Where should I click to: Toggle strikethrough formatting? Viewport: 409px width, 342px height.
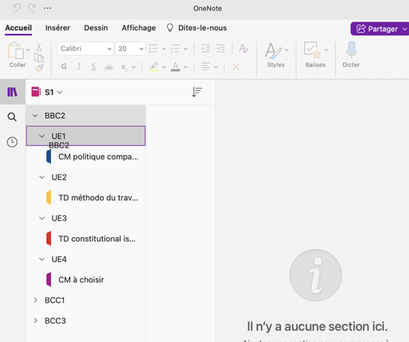108,67
